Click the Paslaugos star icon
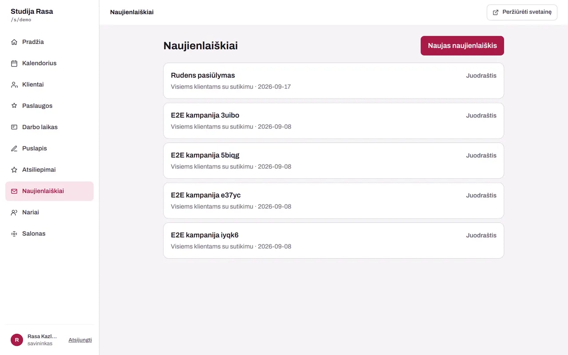568x355 pixels. [x=14, y=106]
